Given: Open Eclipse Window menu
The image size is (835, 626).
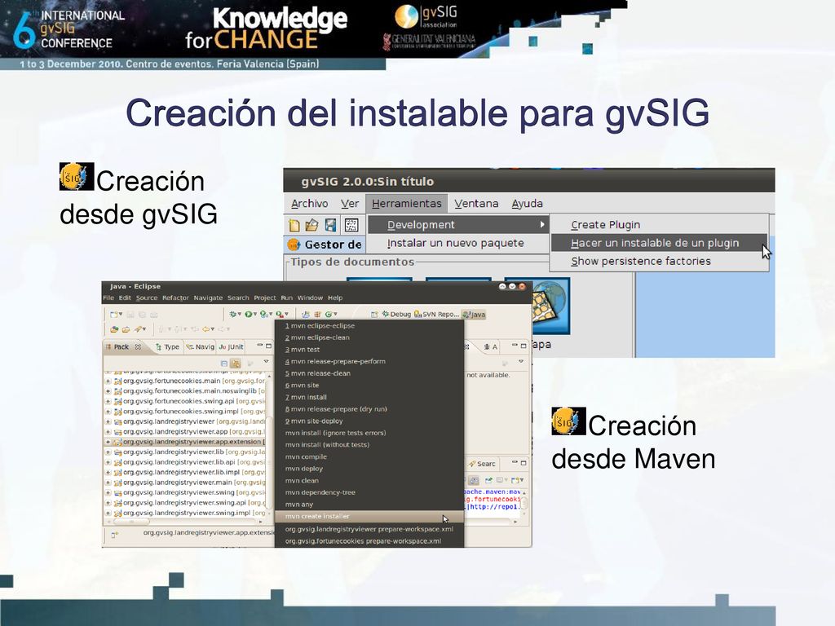Looking at the screenshot, I should point(310,298).
